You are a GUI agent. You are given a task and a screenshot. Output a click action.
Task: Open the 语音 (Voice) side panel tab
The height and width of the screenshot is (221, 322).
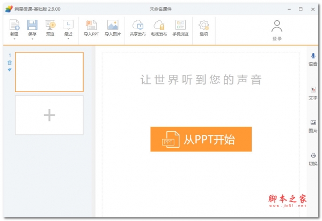pyautogui.click(x=313, y=59)
